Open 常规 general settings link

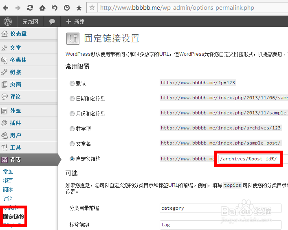click(x=8, y=172)
